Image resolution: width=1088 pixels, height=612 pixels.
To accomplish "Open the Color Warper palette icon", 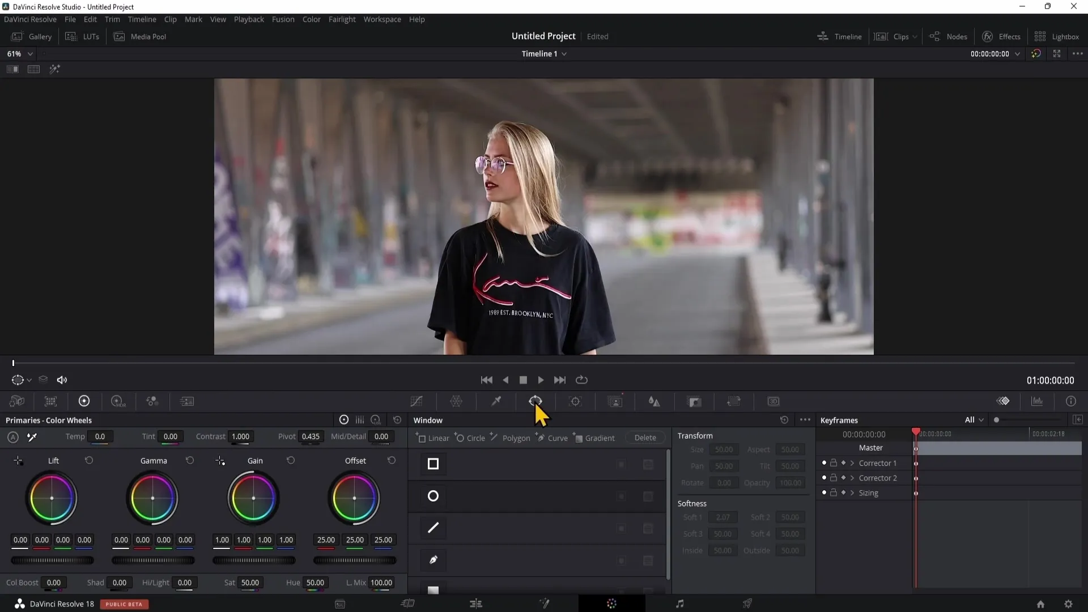I will click(x=456, y=401).
